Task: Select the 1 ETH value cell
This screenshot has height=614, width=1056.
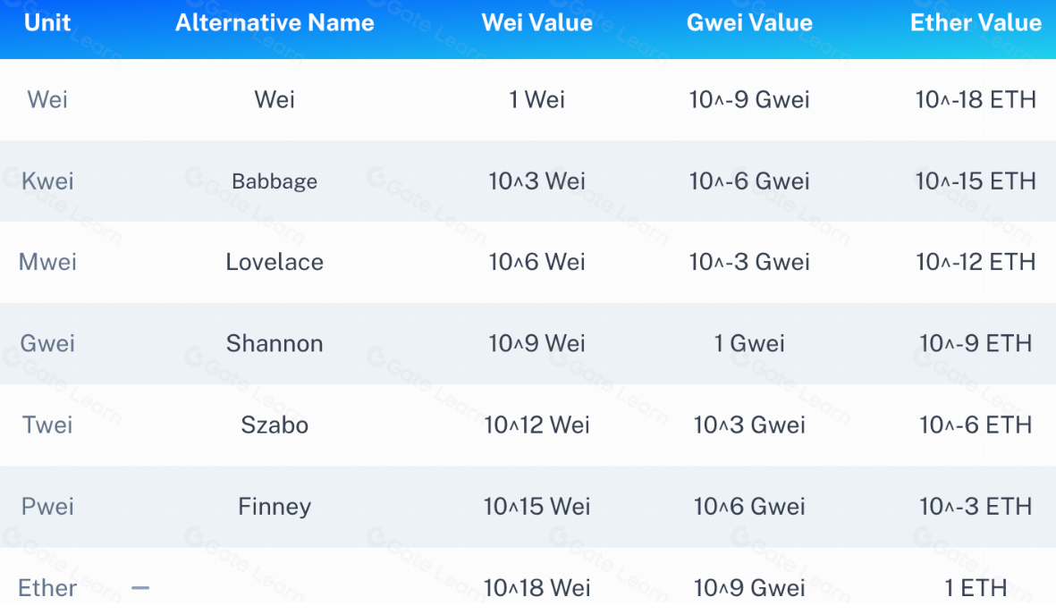Action: (976, 588)
